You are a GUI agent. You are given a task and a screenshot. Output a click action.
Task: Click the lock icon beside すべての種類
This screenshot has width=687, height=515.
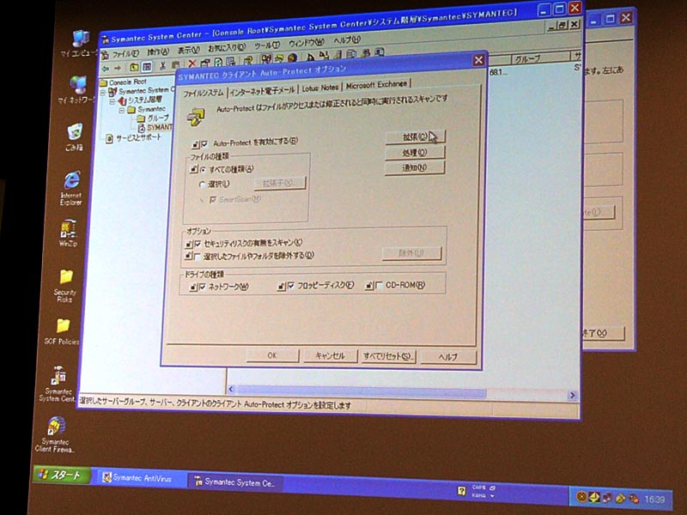[x=194, y=169]
